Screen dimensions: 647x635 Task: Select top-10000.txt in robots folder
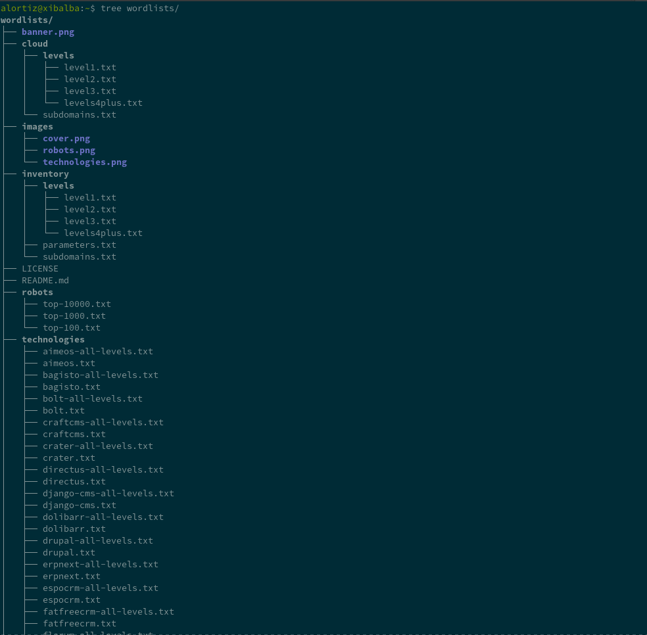[x=76, y=304]
